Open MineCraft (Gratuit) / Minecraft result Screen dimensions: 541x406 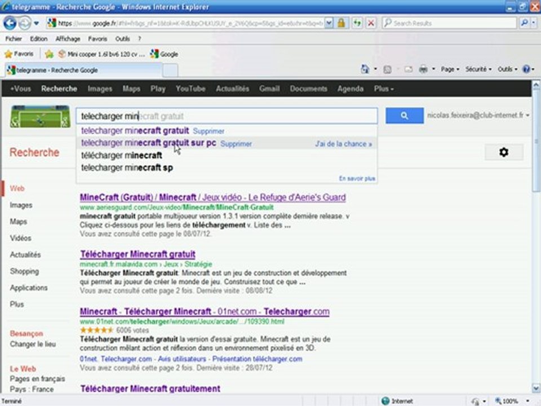click(212, 197)
